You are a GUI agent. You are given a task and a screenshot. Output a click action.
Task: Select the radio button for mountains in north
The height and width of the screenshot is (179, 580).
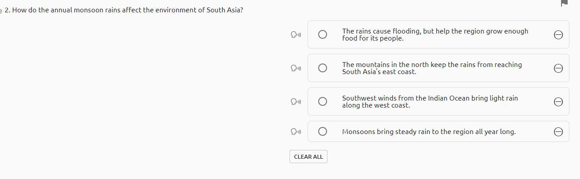[x=323, y=68]
